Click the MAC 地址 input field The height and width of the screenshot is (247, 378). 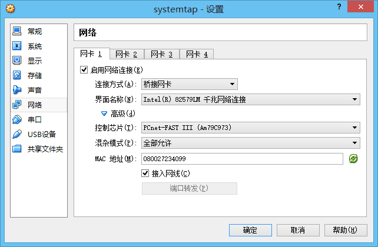click(242, 159)
